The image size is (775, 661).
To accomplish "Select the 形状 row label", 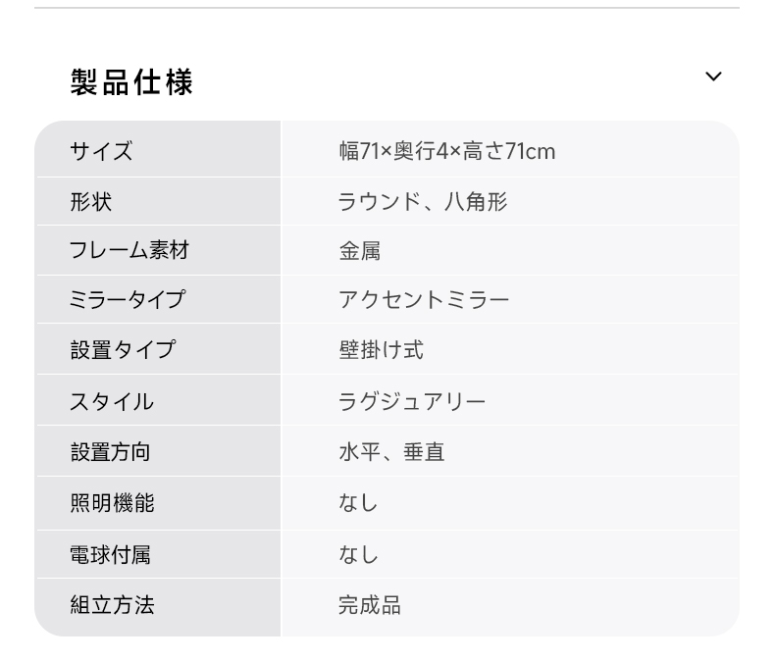I will (x=91, y=202).
